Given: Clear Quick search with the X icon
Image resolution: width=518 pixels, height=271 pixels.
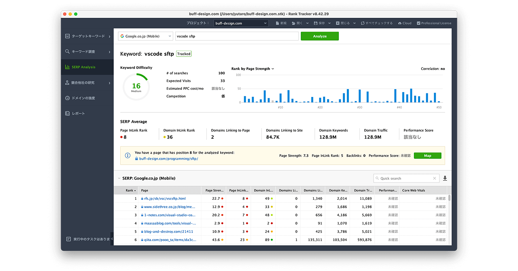Looking at the screenshot, I should click(435, 178).
